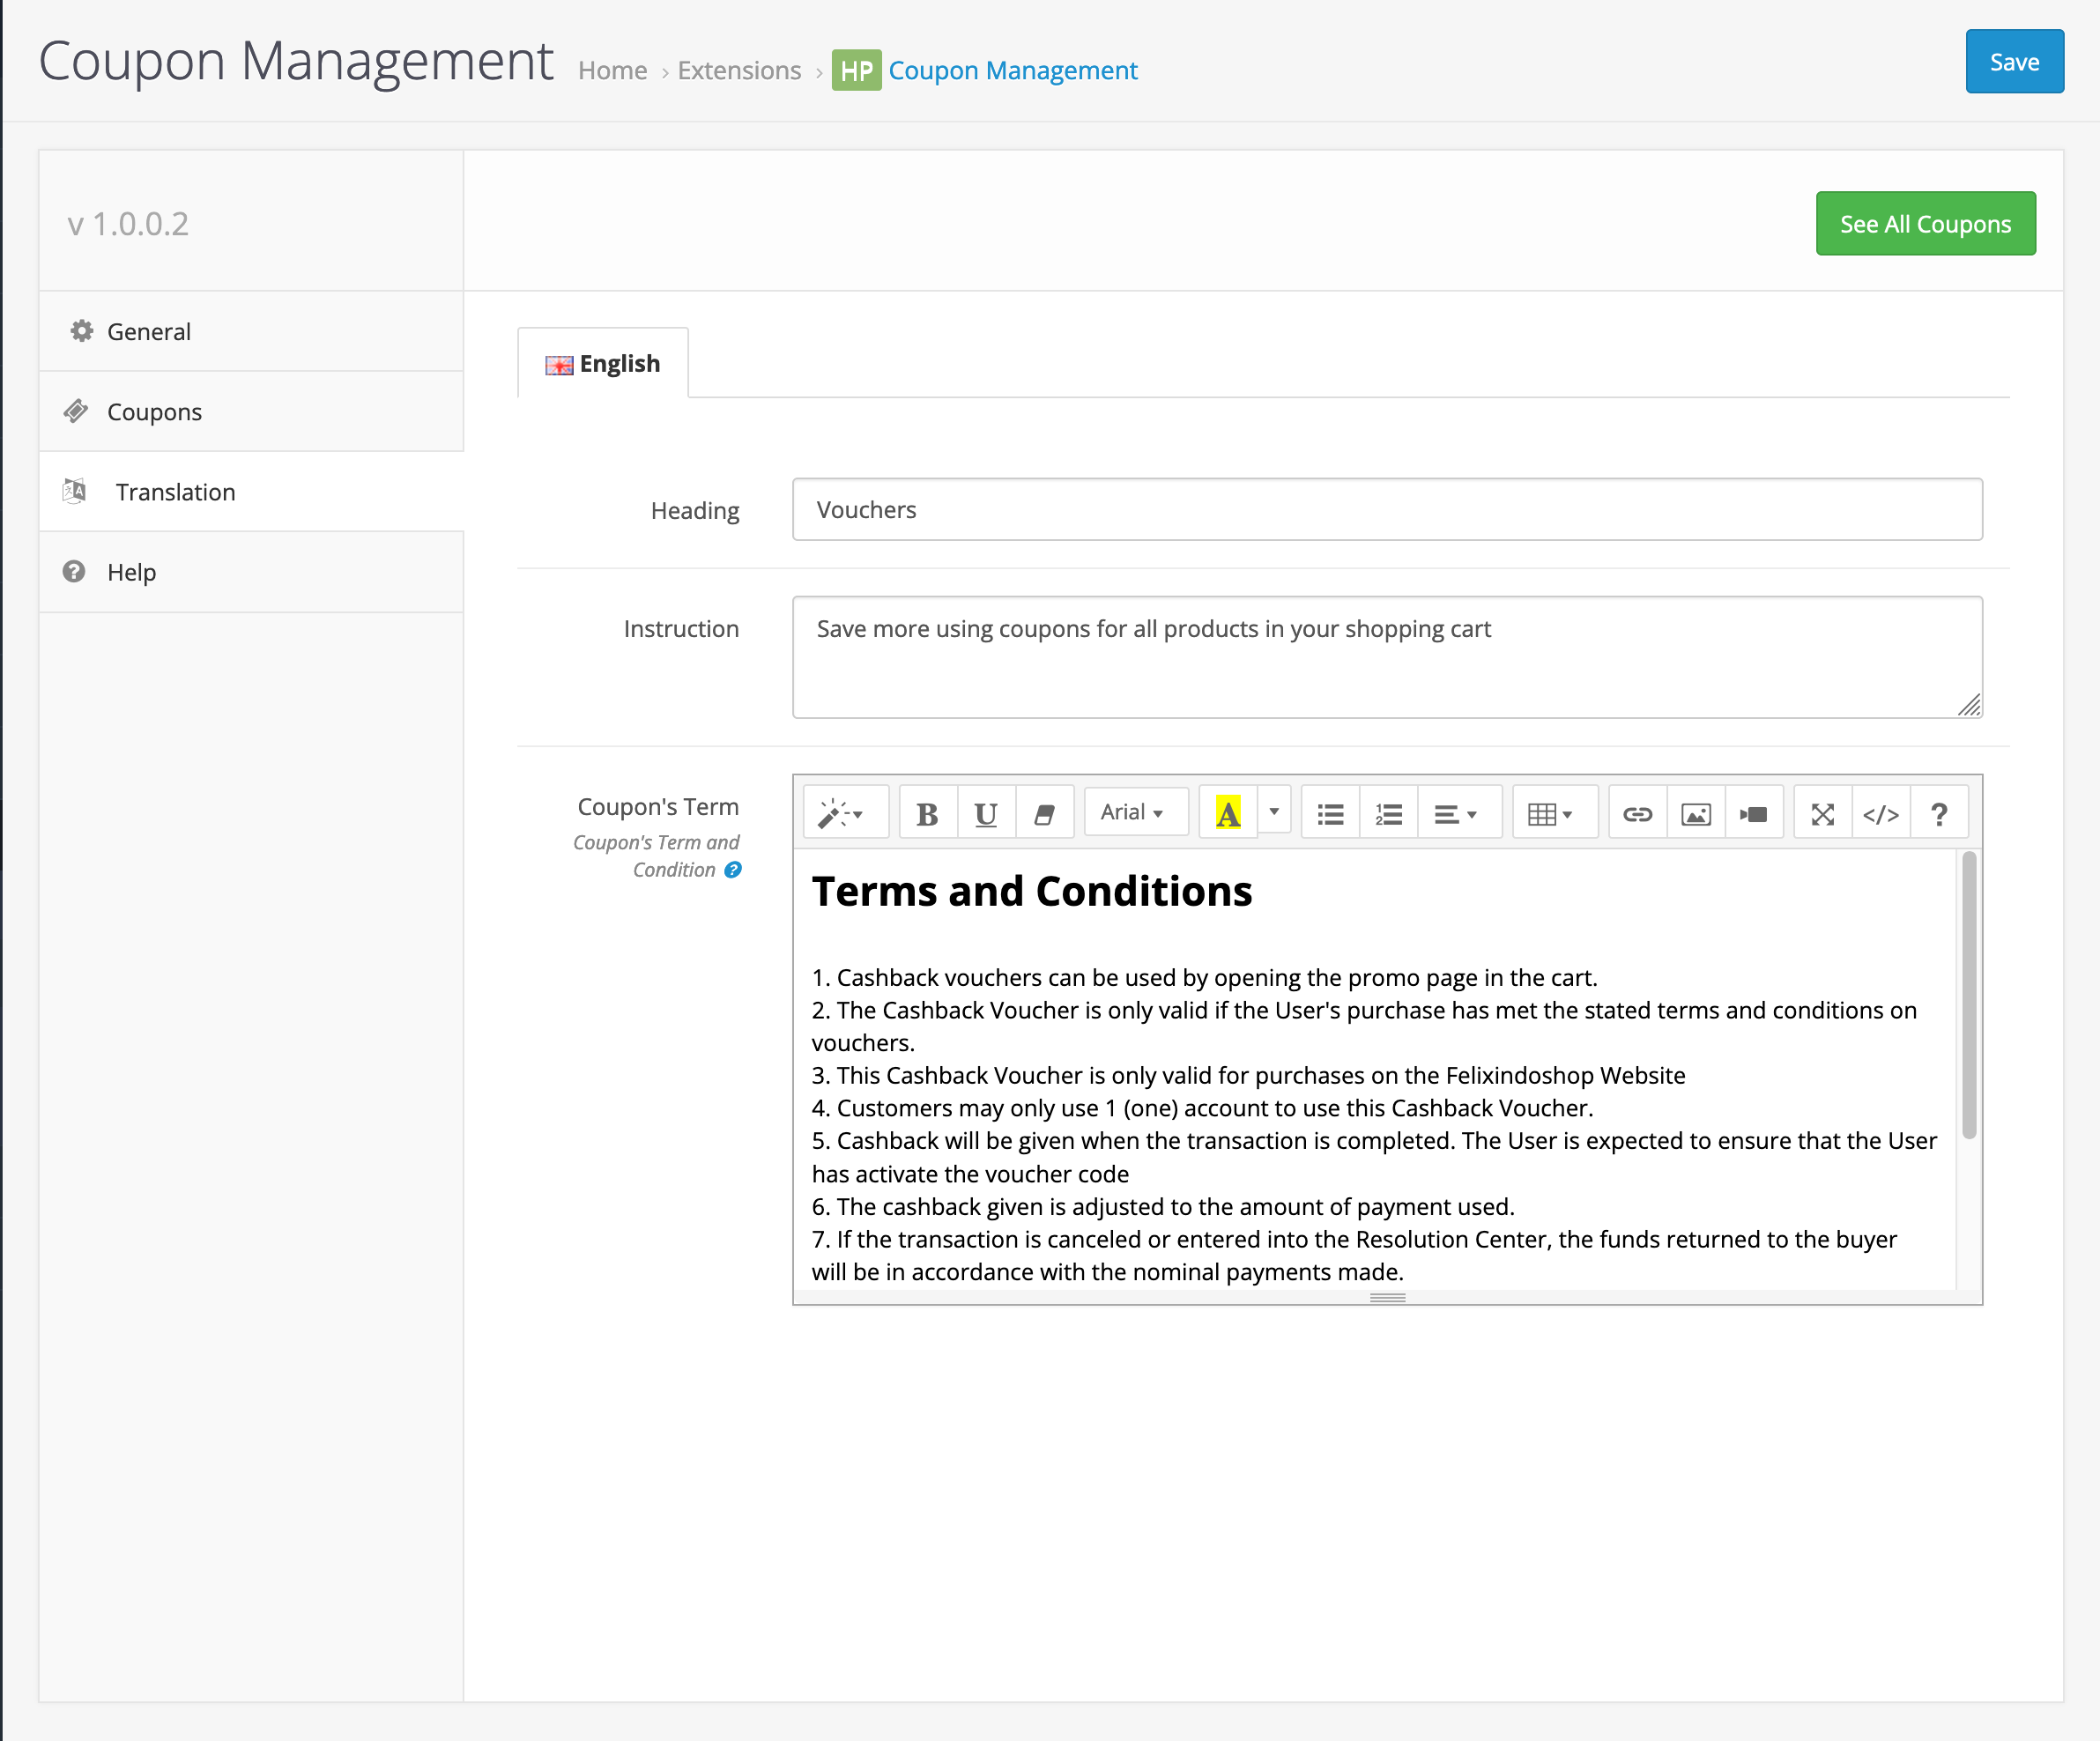Click the UK flag icon on English tab
Screen dimensions: 2100x1741
pyautogui.click(x=559, y=365)
